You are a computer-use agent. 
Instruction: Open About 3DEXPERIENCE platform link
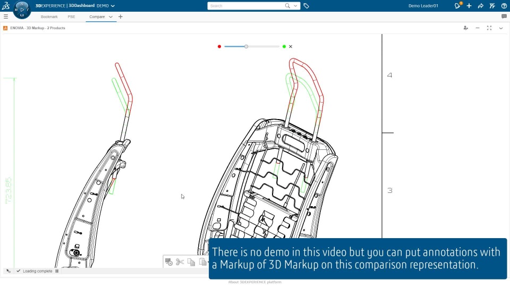(254, 282)
